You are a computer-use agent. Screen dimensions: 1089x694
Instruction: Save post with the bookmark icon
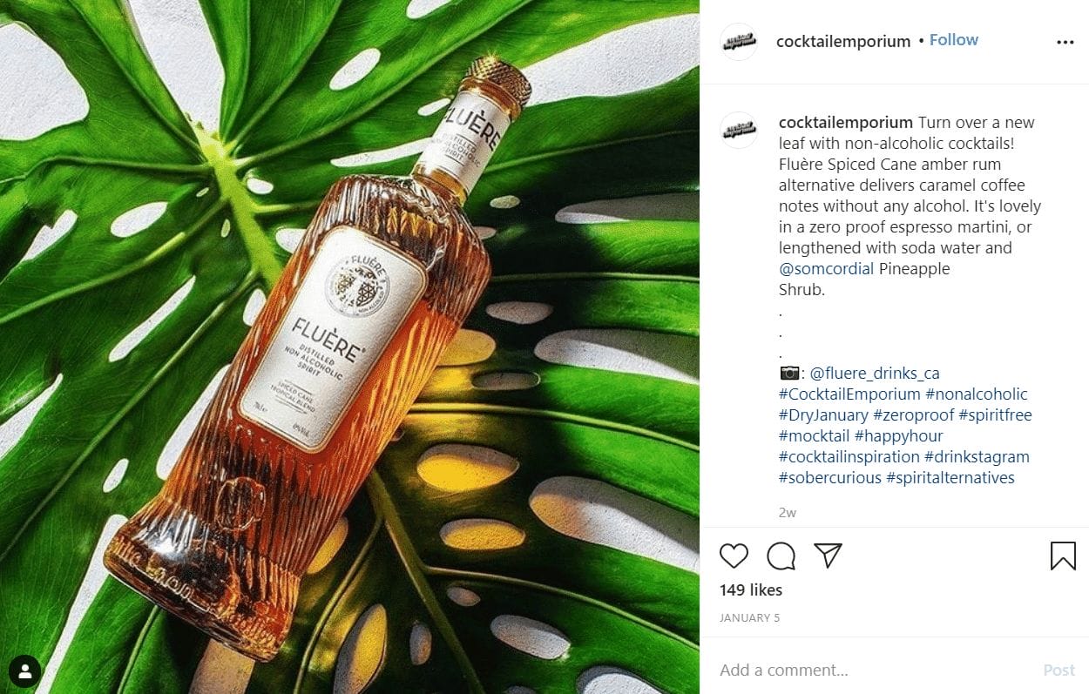(x=1063, y=556)
